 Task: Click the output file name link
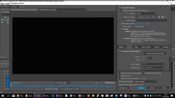click(143, 24)
